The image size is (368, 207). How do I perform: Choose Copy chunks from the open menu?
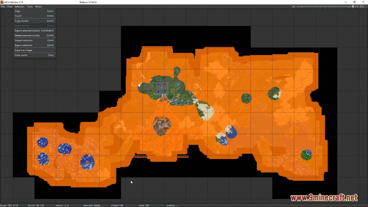[22, 21]
